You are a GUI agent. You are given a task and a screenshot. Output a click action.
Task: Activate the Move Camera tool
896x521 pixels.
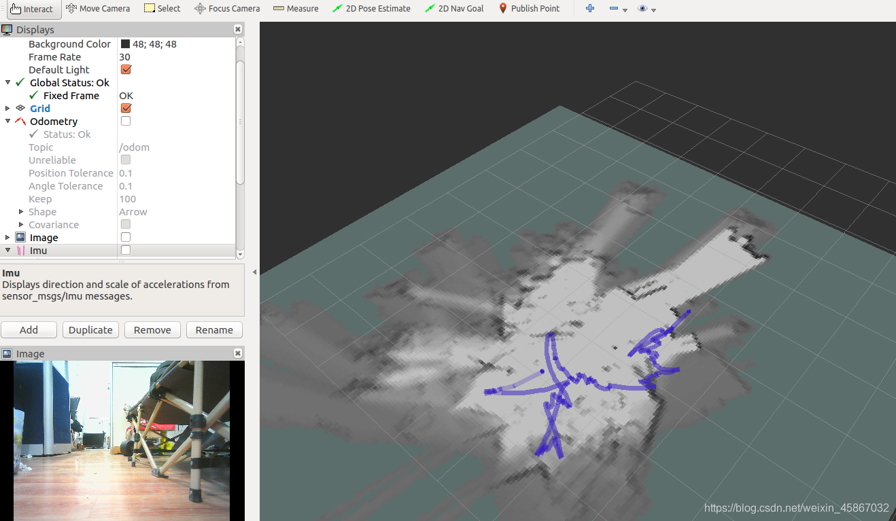click(98, 8)
